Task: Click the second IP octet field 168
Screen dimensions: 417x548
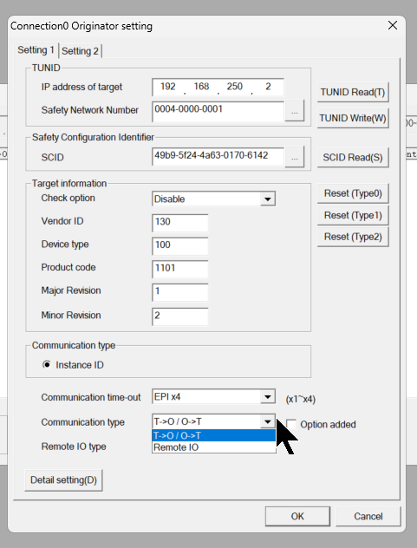Action: click(201, 87)
